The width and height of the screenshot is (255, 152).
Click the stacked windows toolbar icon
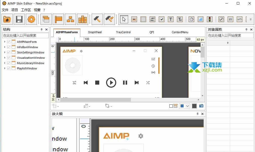coord(46,19)
